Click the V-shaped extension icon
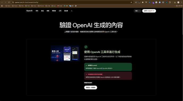Screen dimensions: 183x101 (x=146, y=2)
